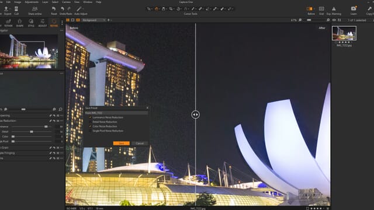Toggle the Grid overlay
This screenshot has width=374, height=210.
tap(321, 9)
